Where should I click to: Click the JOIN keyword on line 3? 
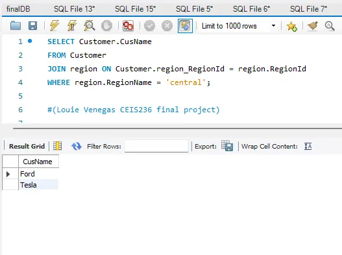56,69
